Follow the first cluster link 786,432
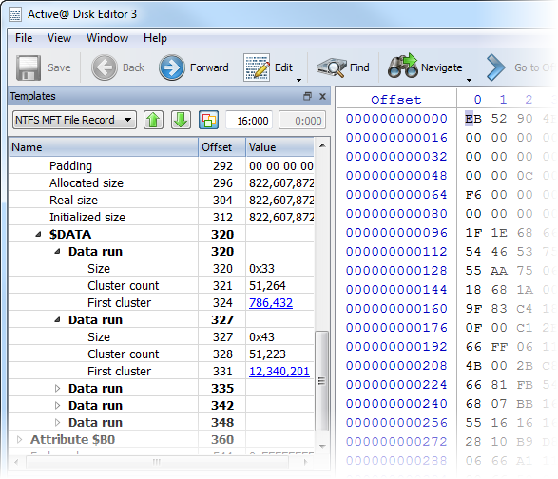Screen dimensions: 558x479 click(271, 303)
